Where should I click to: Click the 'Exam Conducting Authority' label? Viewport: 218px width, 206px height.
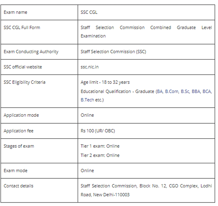tap(31, 52)
